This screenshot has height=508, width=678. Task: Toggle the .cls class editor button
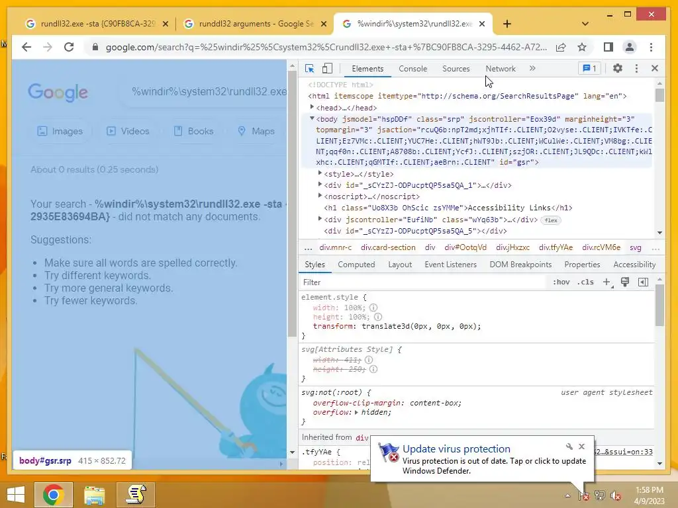(x=585, y=282)
